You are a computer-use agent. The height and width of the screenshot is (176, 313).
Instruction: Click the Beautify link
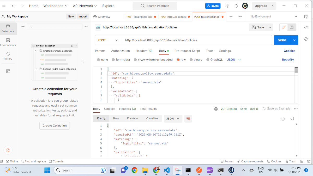point(288,60)
